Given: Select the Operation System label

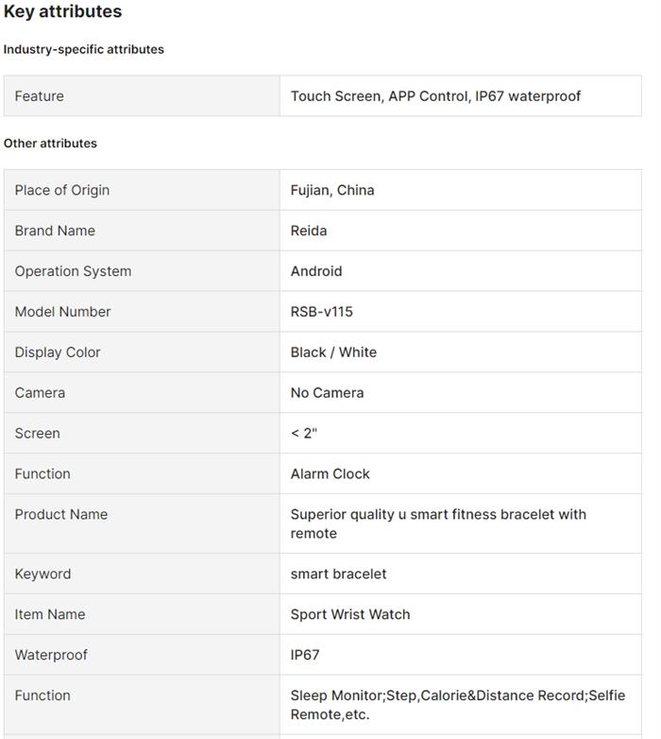Looking at the screenshot, I should point(73,271).
